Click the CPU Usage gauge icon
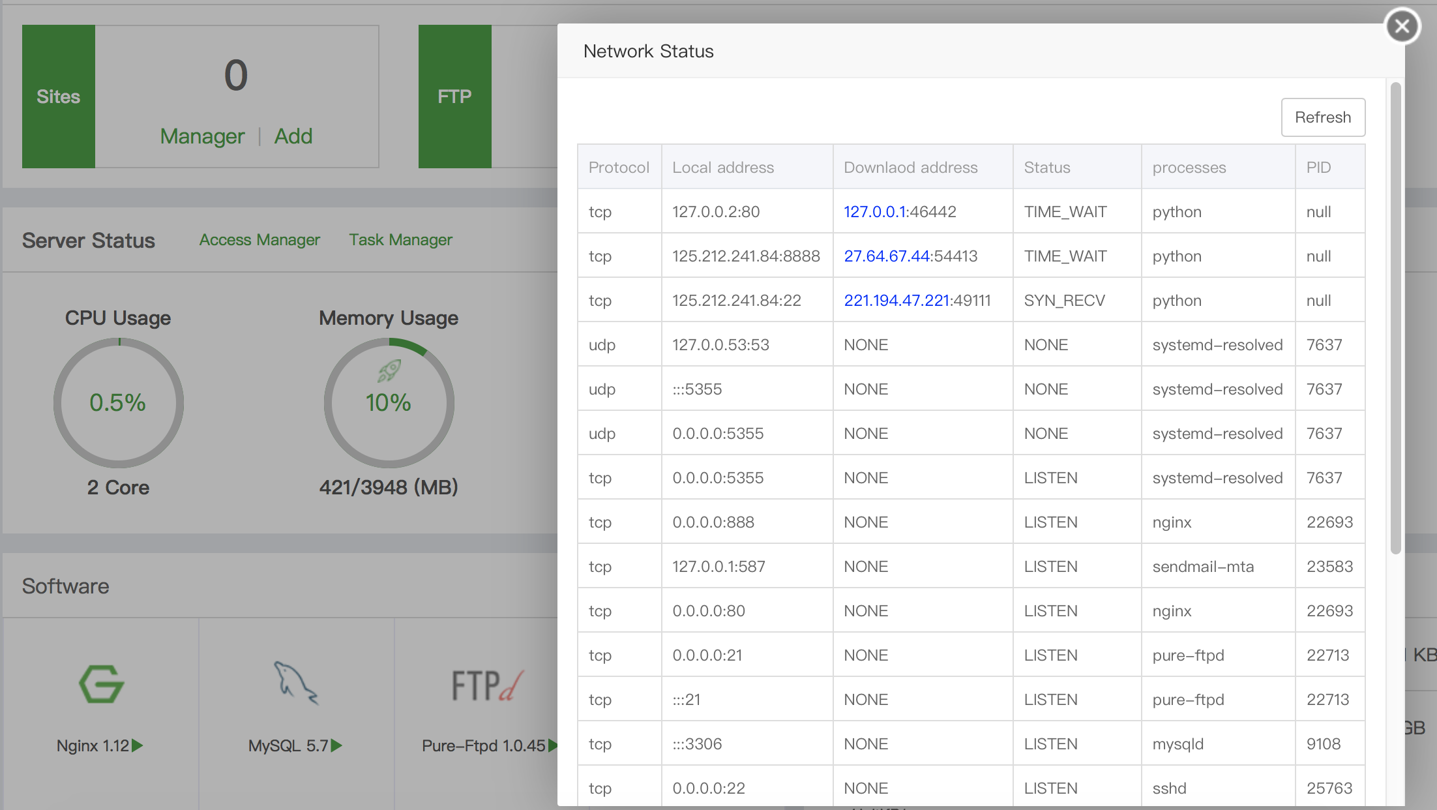The image size is (1437, 810). point(117,400)
